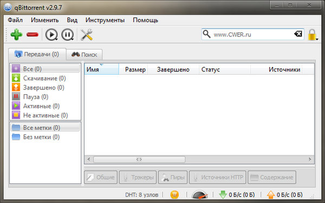The image size is (325, 203).
Task: Open pause button dropdown arrow
Action: [x=73, y=39]
